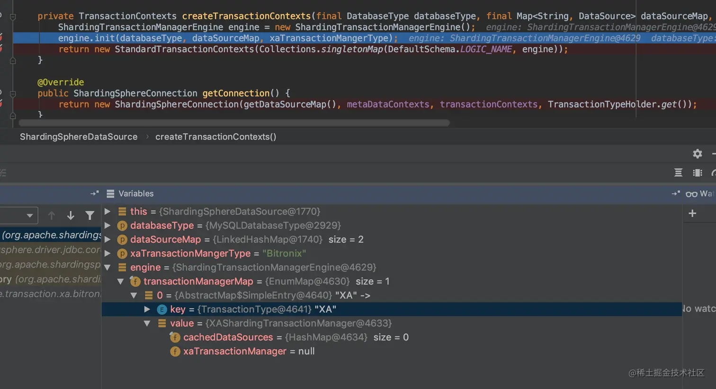Switch to the Variables tab
This screenshot has width=716, height=389.
pos(135,193)
